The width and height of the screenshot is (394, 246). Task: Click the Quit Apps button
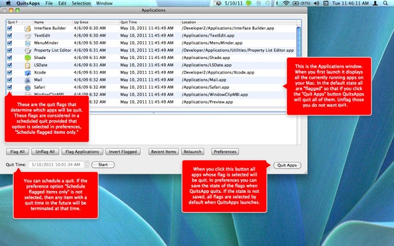[287, 165]
